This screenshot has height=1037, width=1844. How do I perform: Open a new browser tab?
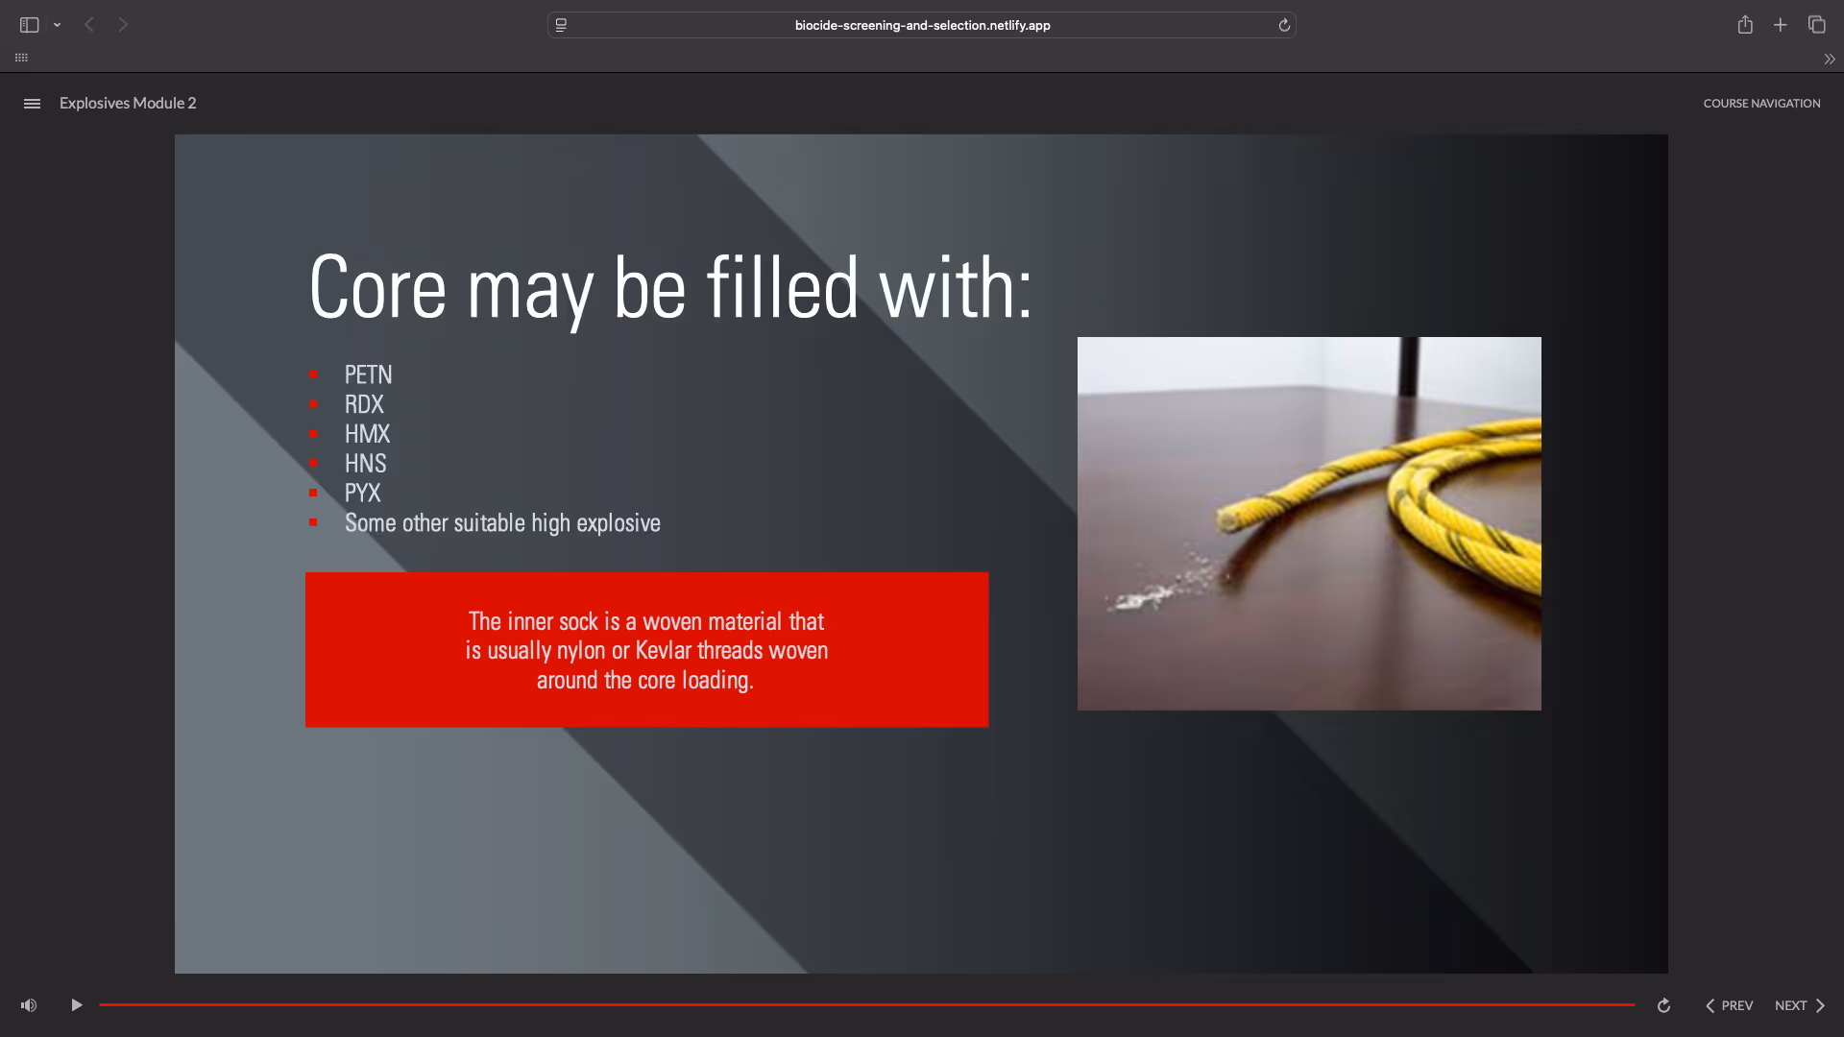pyautogui.click(x=1781, y=25)
